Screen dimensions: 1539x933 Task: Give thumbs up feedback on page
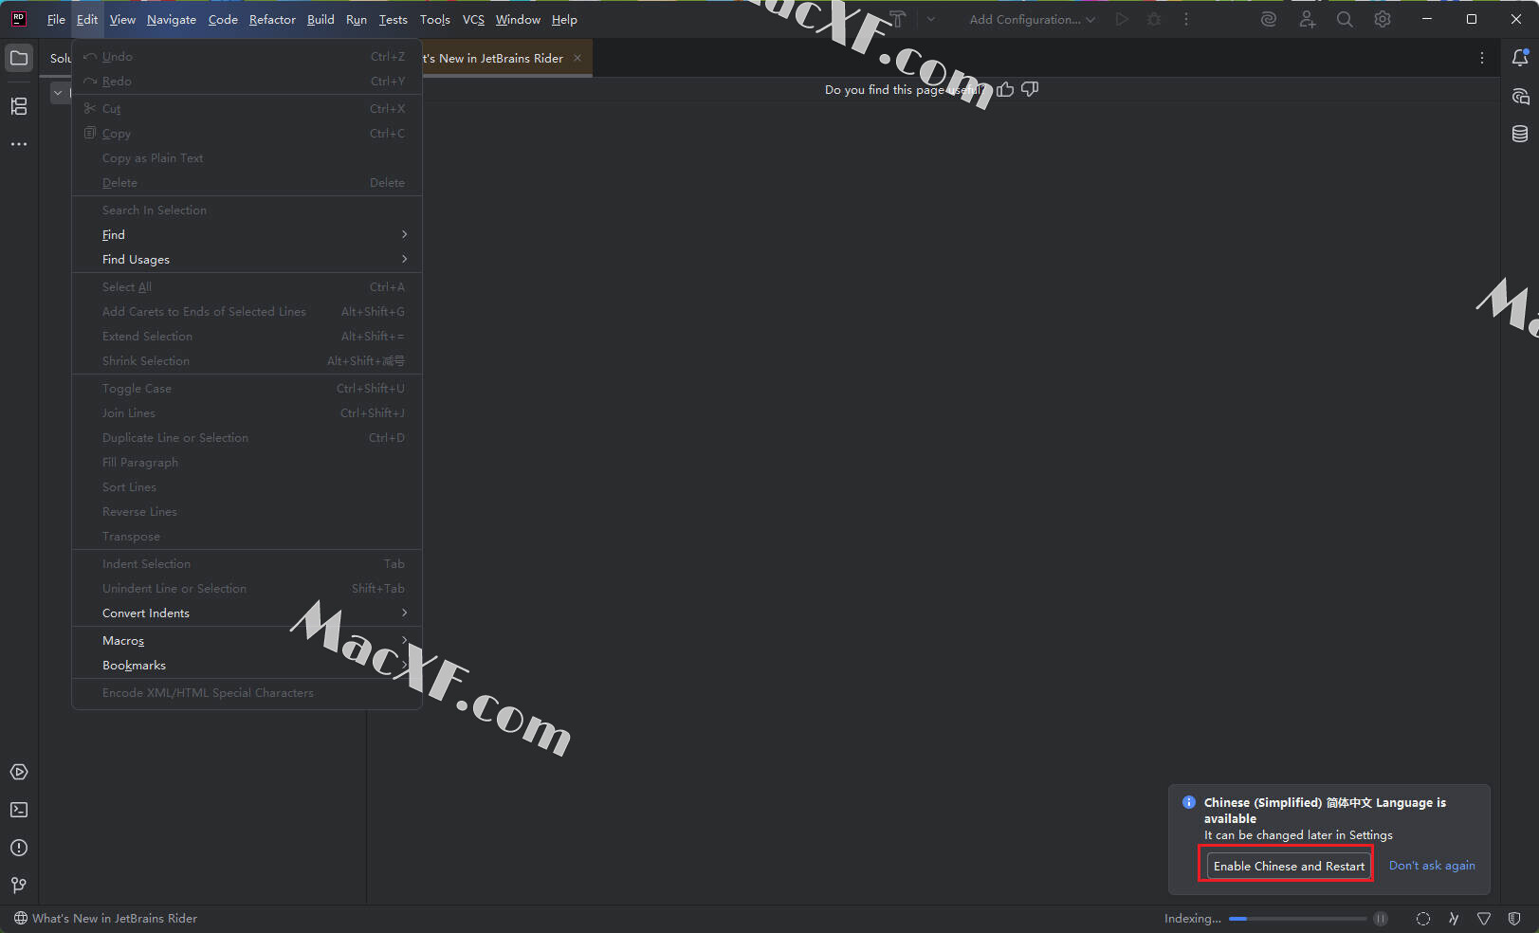click(1005, 89)
